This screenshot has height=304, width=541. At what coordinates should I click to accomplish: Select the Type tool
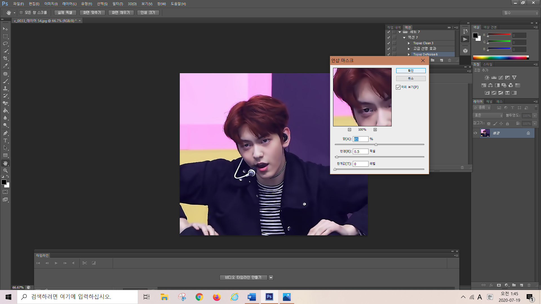tap(5, 140)
